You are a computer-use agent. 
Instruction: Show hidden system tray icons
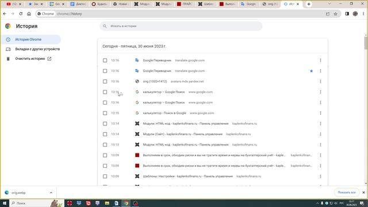pos(317,203)
